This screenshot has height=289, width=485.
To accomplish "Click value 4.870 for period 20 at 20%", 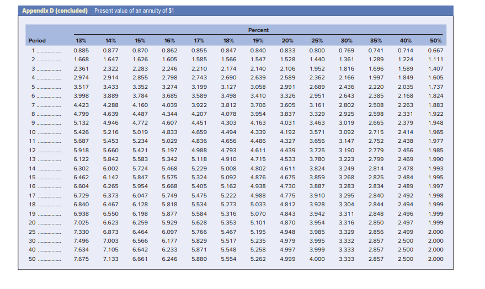I will tap(287, 223).
